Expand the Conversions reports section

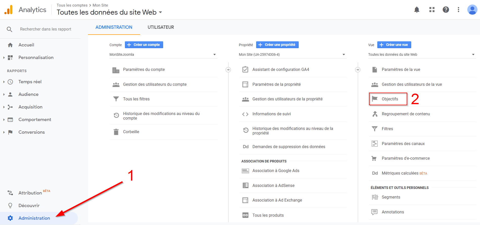31,132
